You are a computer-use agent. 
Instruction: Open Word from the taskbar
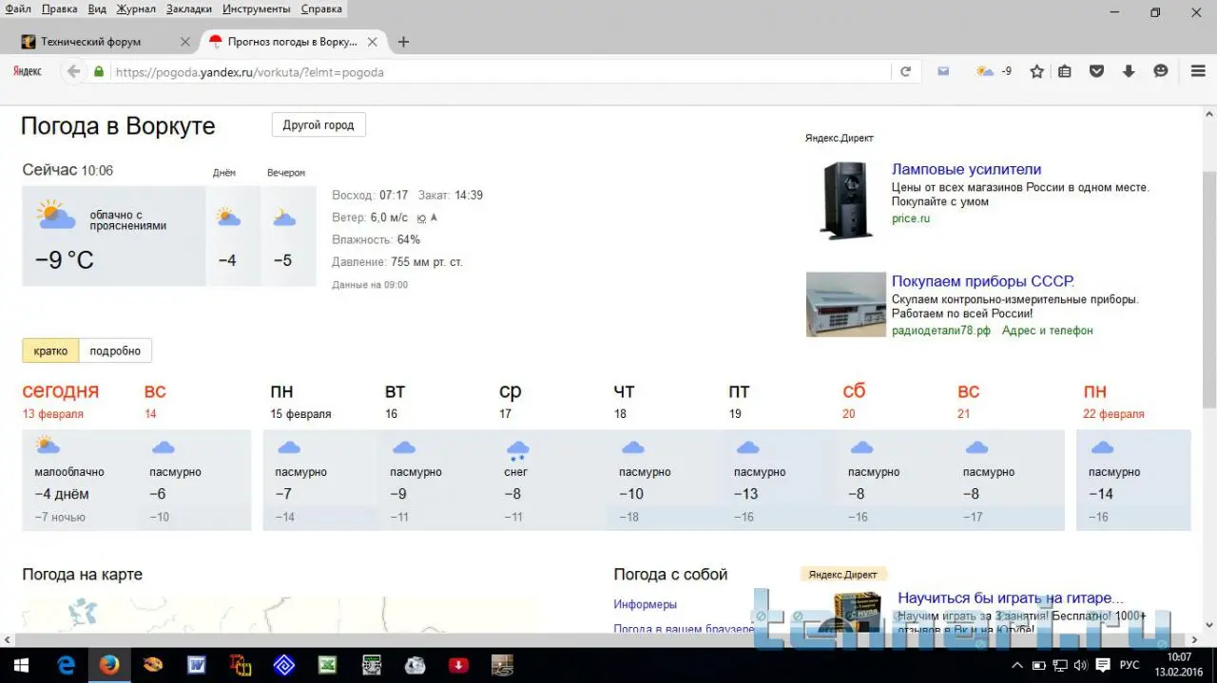[197, 665]
